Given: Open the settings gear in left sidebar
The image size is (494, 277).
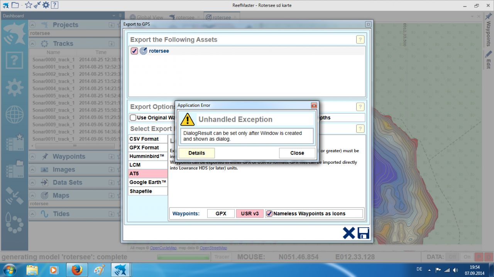Looking at the screenshot, I should tap(14, 87).
